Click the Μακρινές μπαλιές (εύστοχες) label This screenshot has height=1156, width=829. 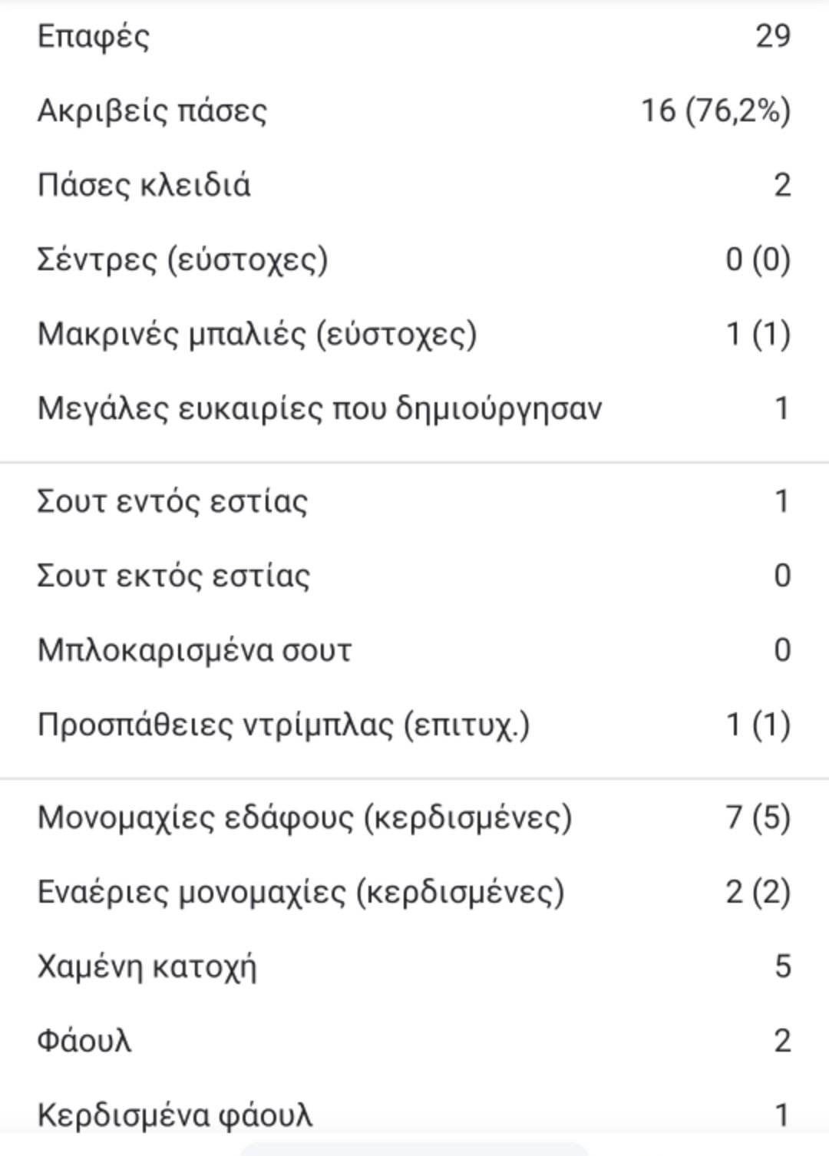[257, 334]
